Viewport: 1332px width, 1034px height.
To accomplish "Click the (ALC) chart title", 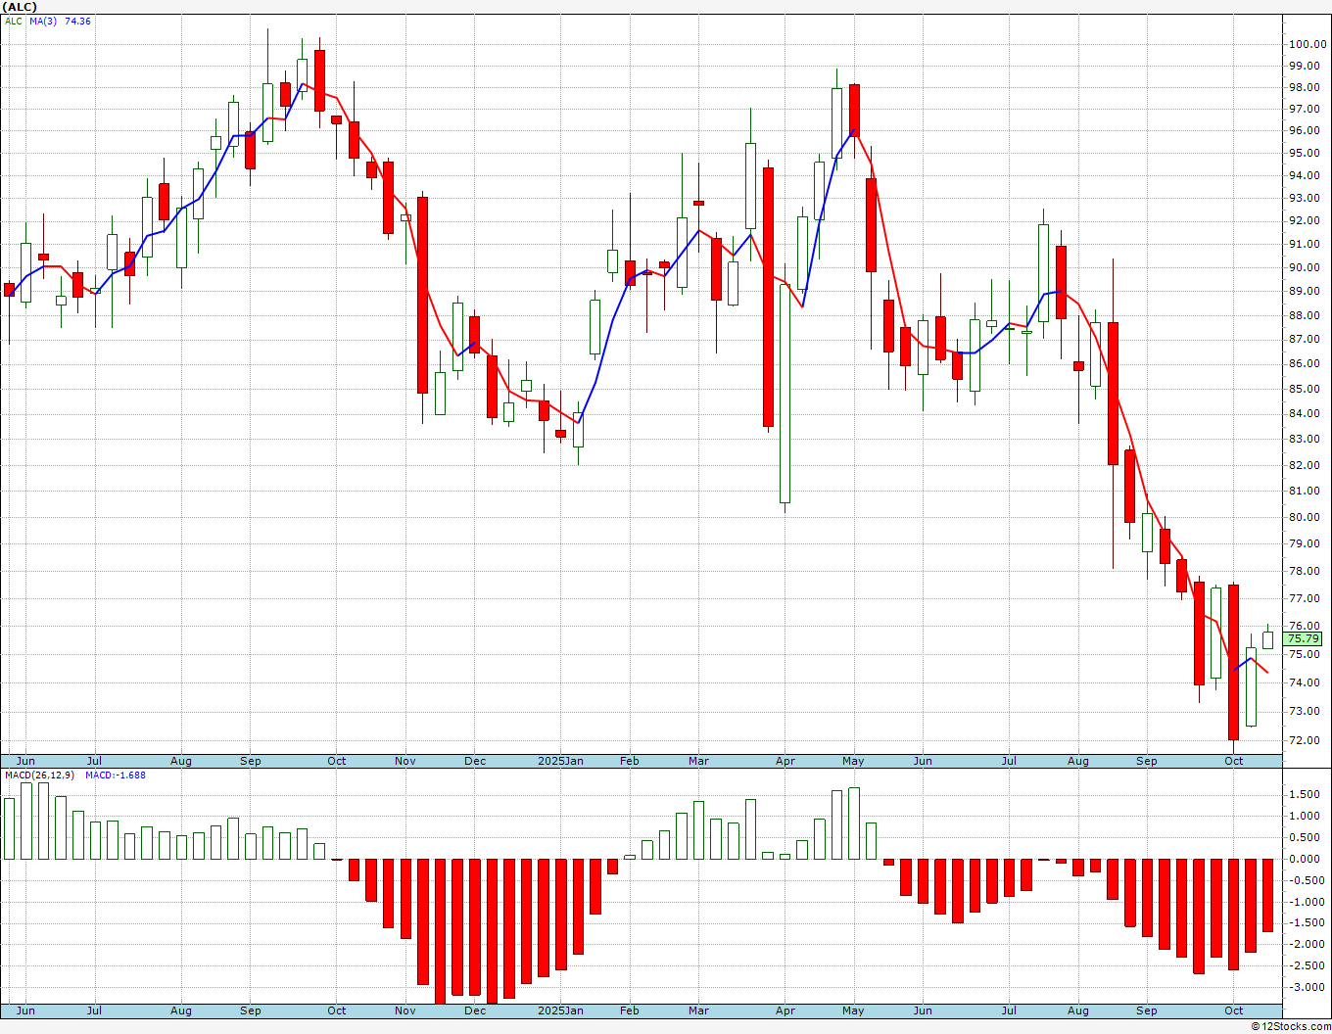I will (20, 7).
